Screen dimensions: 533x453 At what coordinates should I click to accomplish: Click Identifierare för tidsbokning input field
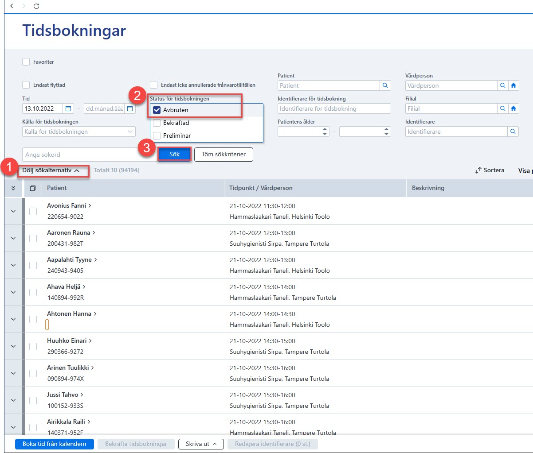[334, 108]
